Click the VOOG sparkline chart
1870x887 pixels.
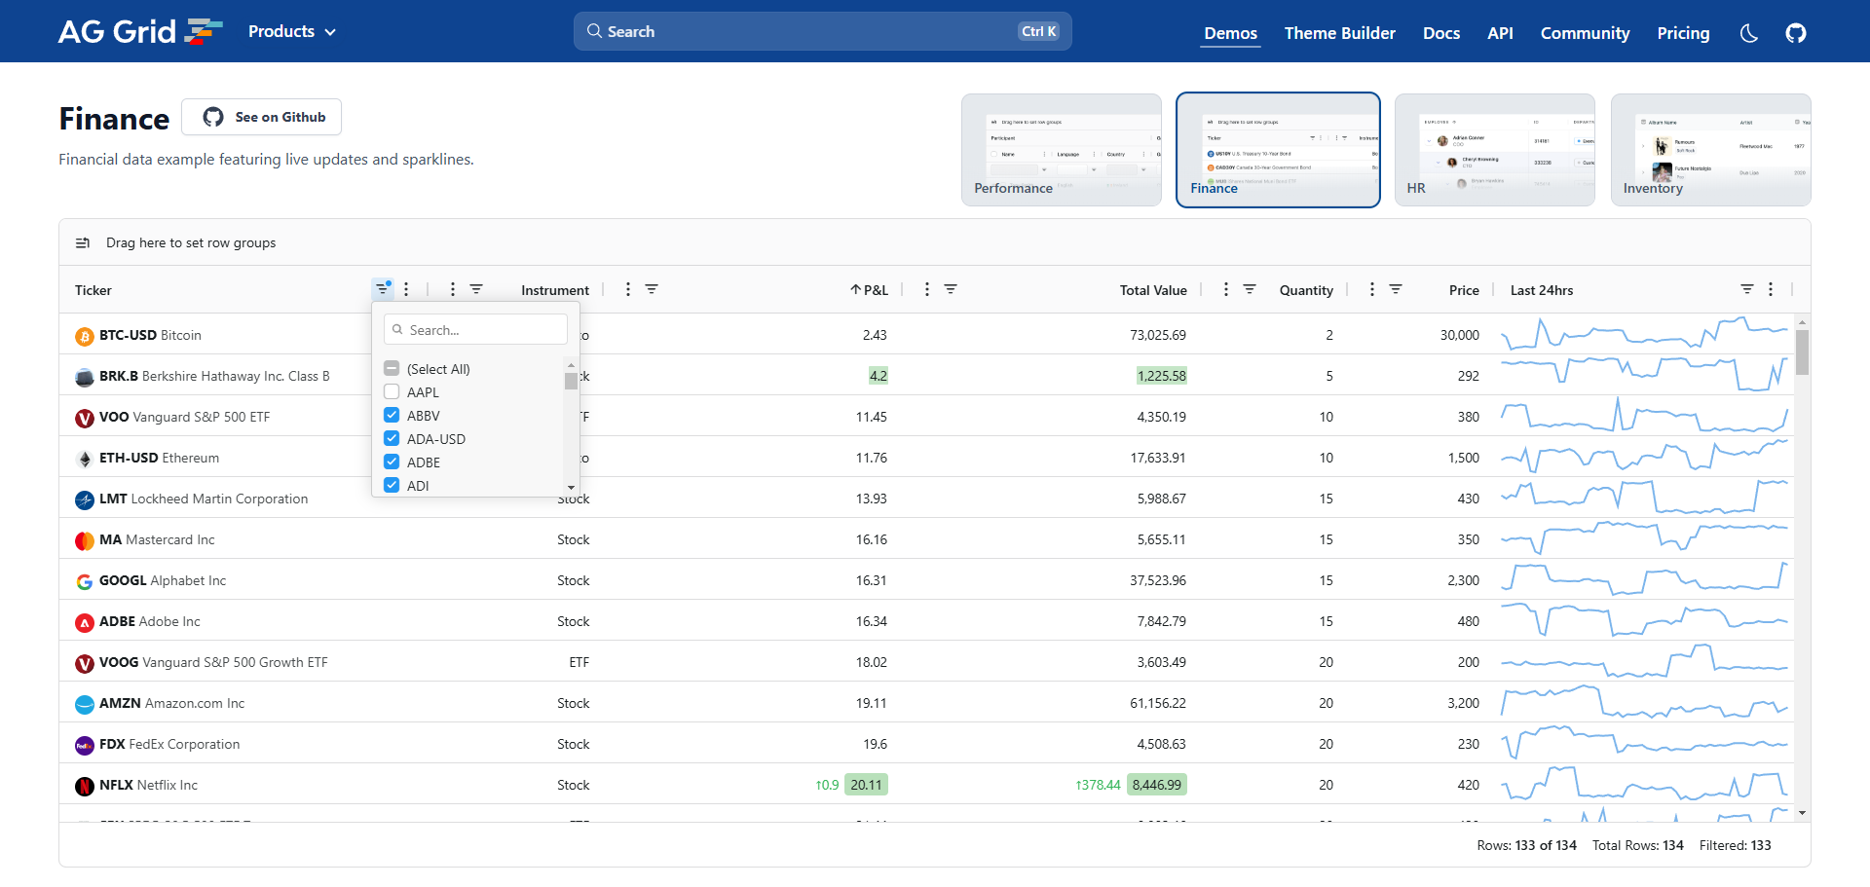click(x=1644, y=662)
